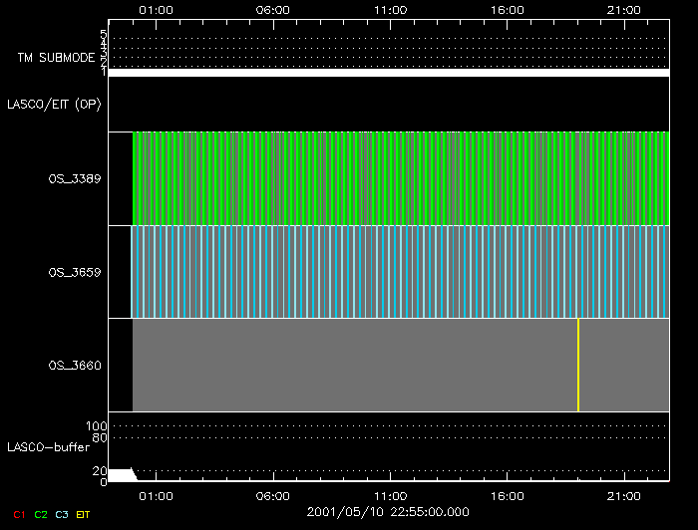The width and height of the screenshot is (698, 530).
Task: Click the 2001/05/10 22:55:00.000 timestamp
Action: click(388, 511)
